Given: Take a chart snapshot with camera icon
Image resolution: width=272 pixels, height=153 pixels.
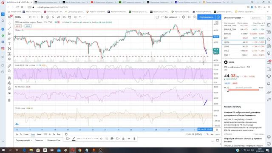Looking at the screenshot, I should [195, 17].
